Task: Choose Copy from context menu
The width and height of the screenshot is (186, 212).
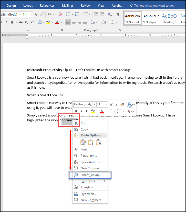Action: [x=90, y=129]
